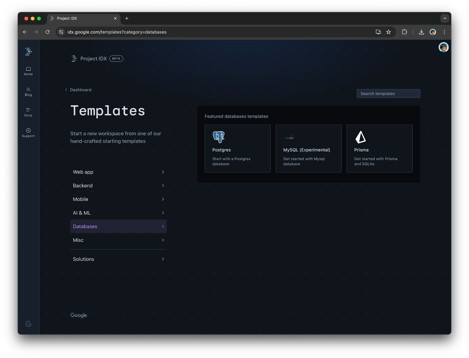
Task: Open the Extensions puzzle icon
Action: click(405, 32)
